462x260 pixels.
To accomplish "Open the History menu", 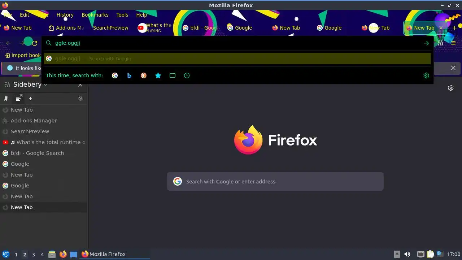I will (x=65, y=15).
